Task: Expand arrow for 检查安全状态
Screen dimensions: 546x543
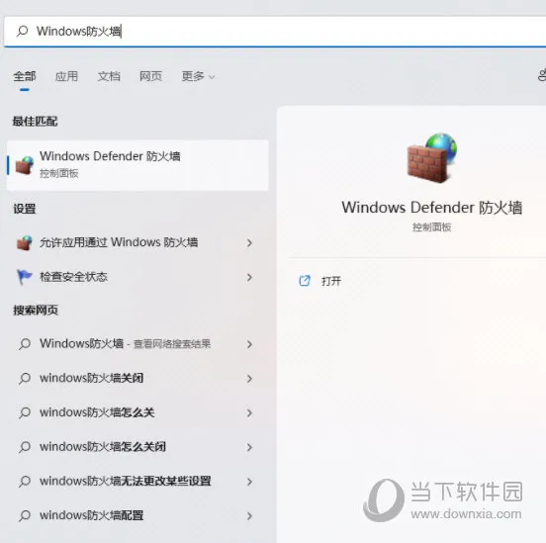Action: (249, 277)
